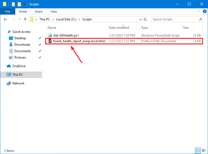This screenshot has height=154, width=208.
Task: Click the 1/21/2023 7:34 PM date cell
Action: pyautogui.click(x=122, y=35)
